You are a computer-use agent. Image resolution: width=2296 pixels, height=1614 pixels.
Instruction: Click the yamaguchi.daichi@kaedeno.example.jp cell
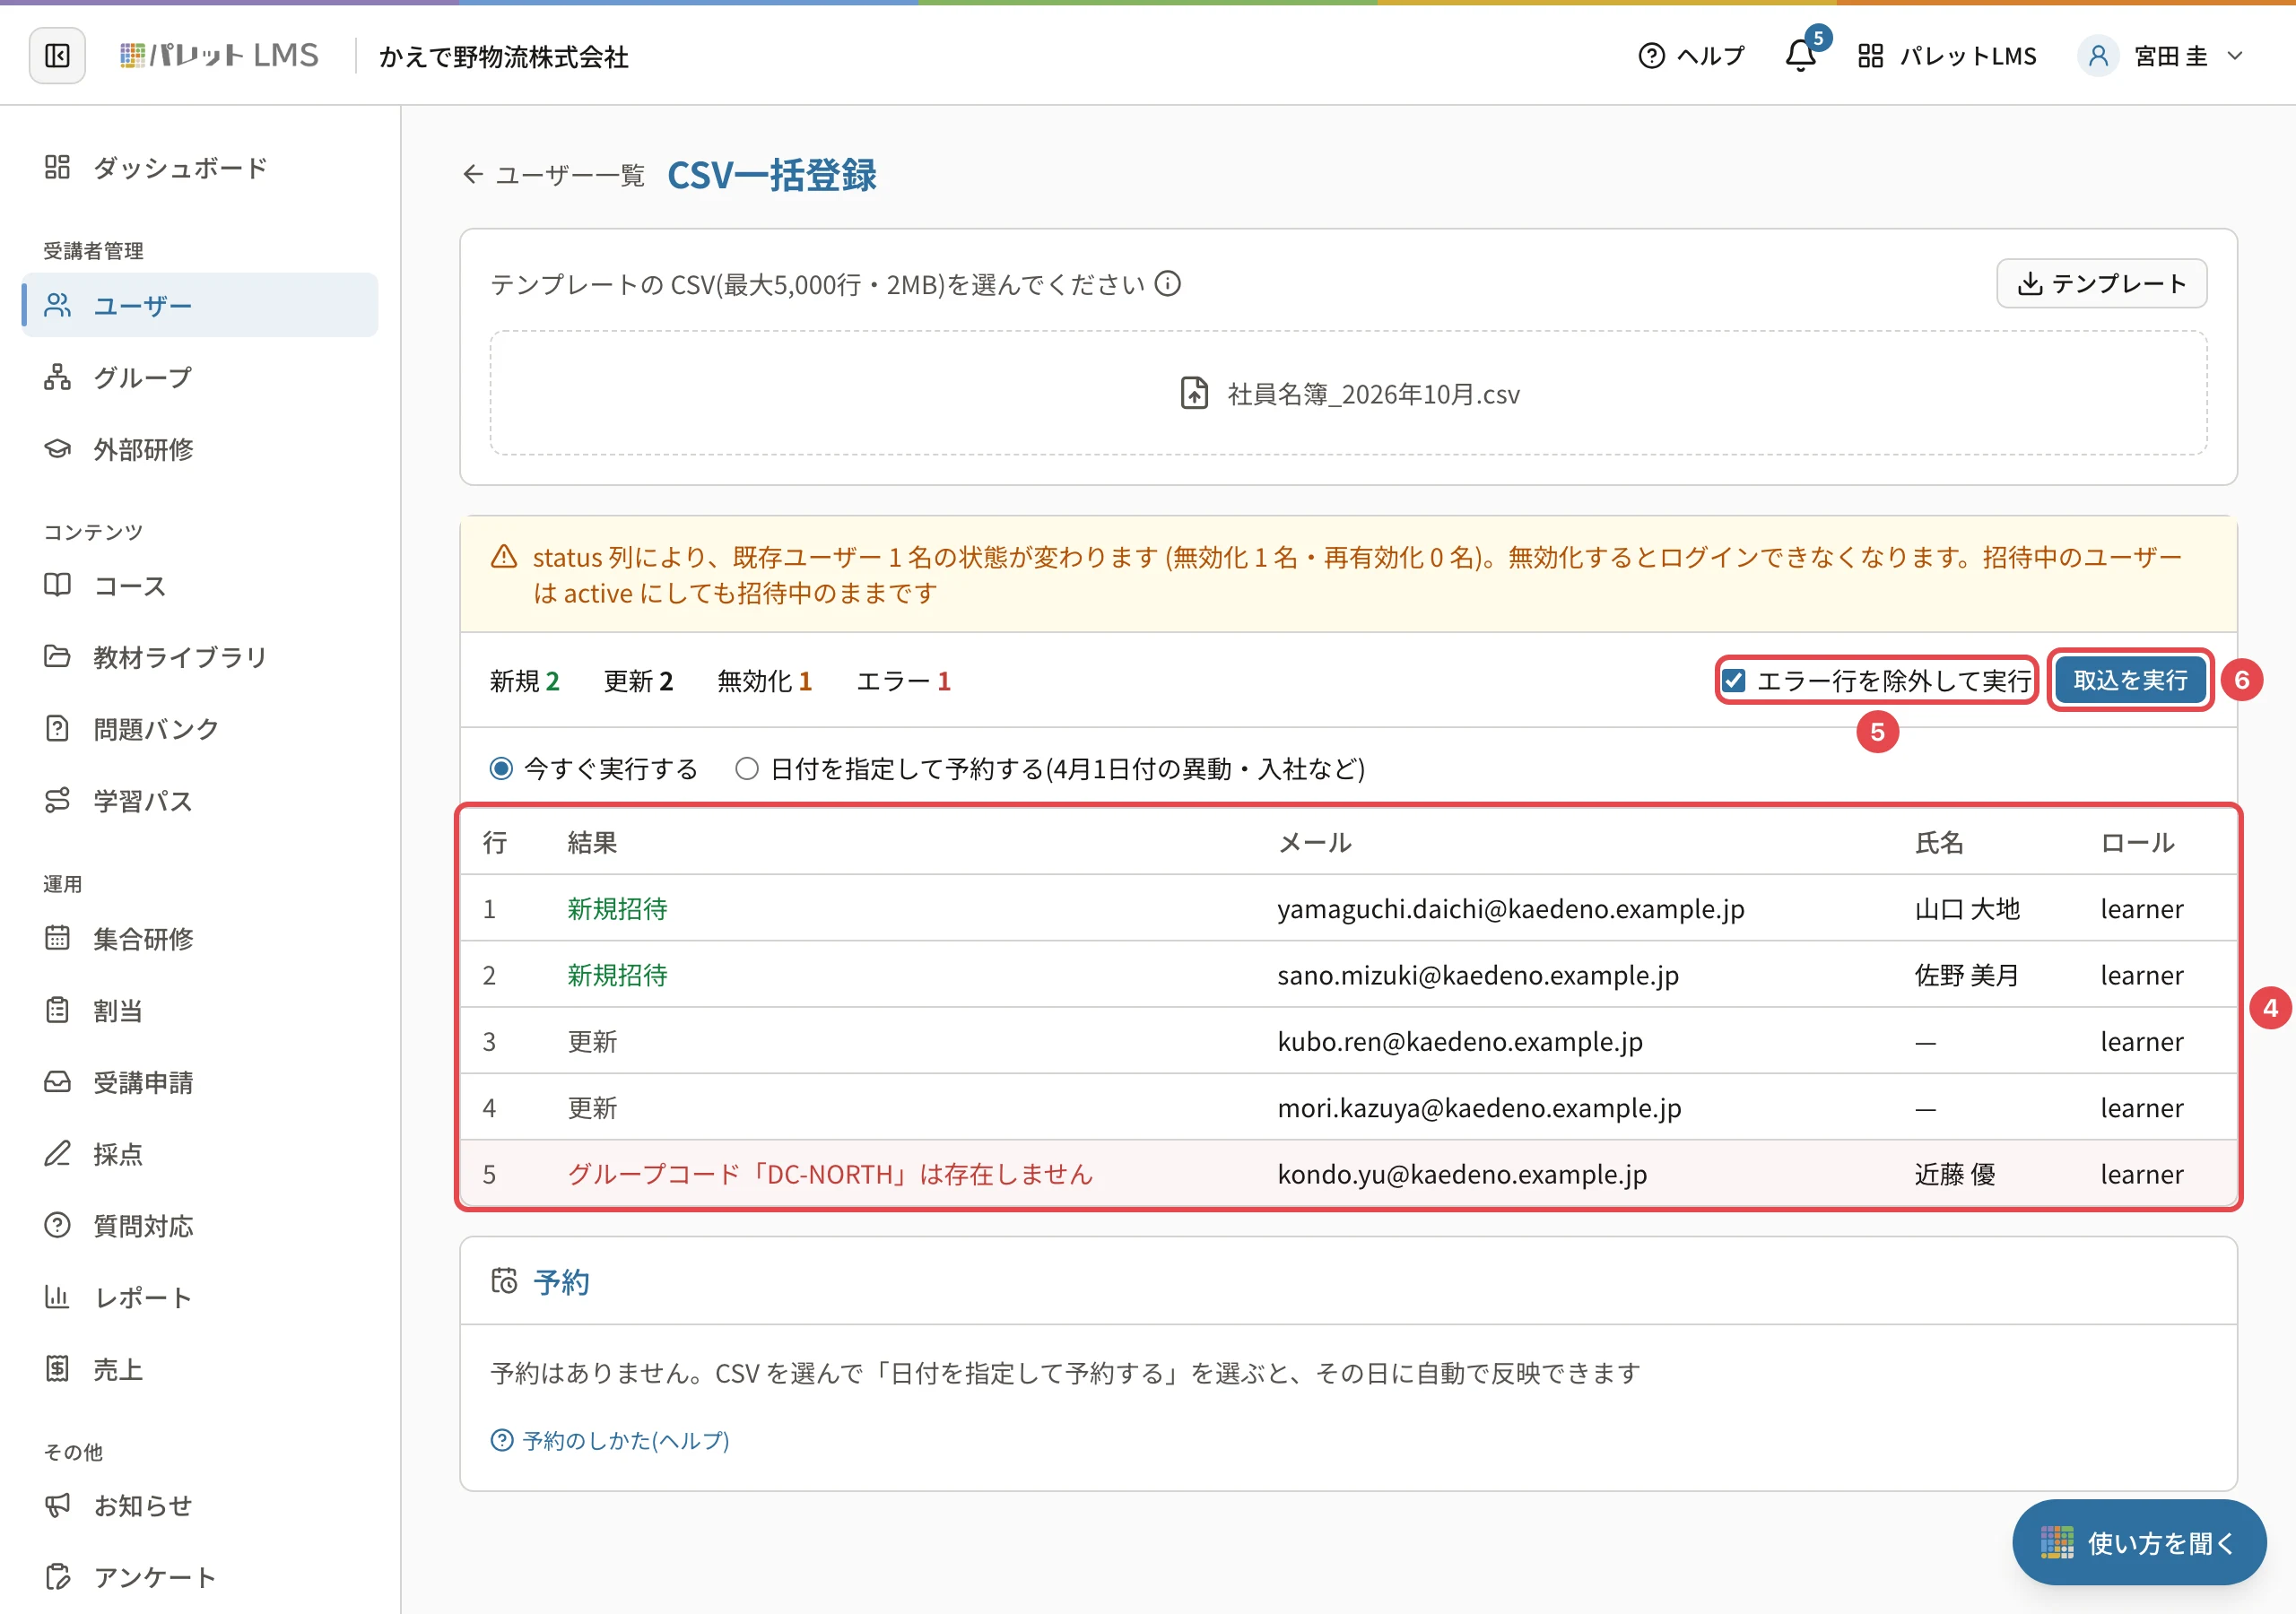[1511, 909]
